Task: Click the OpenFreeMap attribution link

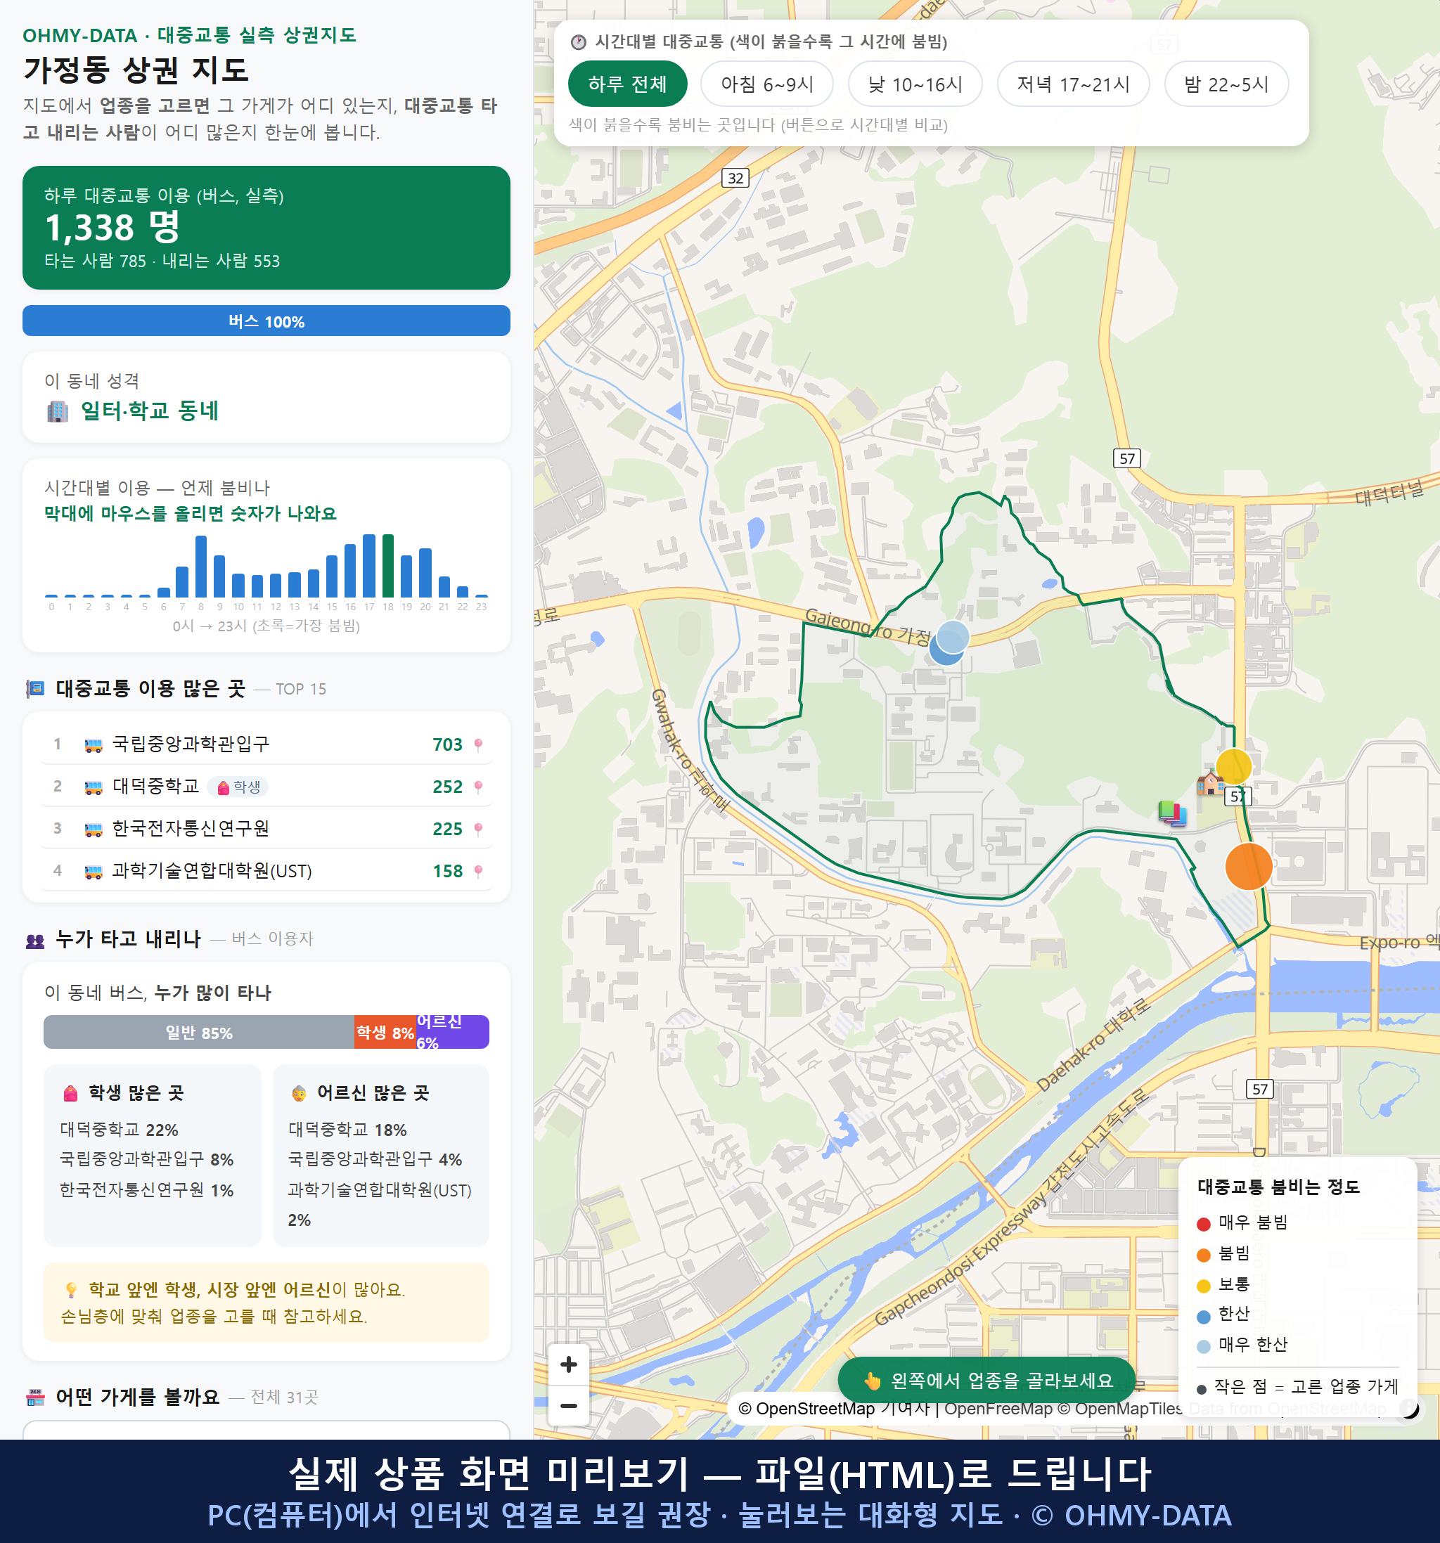Action: (998, 1409)
